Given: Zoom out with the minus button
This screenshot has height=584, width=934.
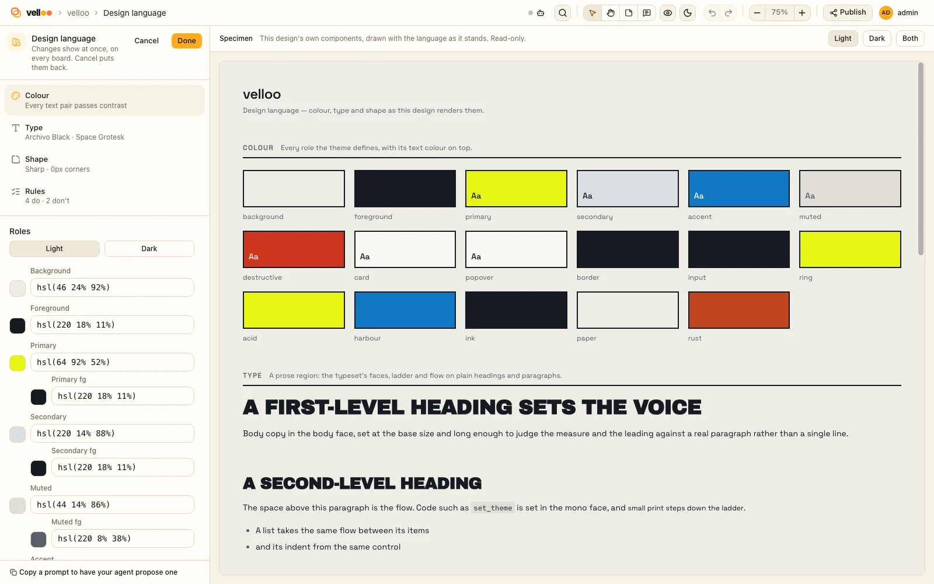Looking at the screenshot, I should point(757,13).
